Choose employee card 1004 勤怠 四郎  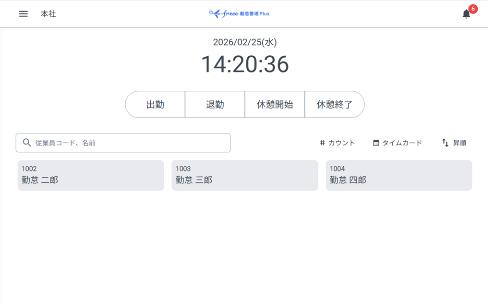399,175
